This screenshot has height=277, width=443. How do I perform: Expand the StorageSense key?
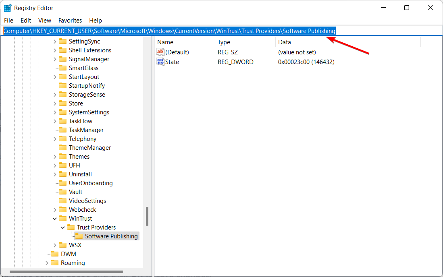pyautogui.click(x=55, y=95)
